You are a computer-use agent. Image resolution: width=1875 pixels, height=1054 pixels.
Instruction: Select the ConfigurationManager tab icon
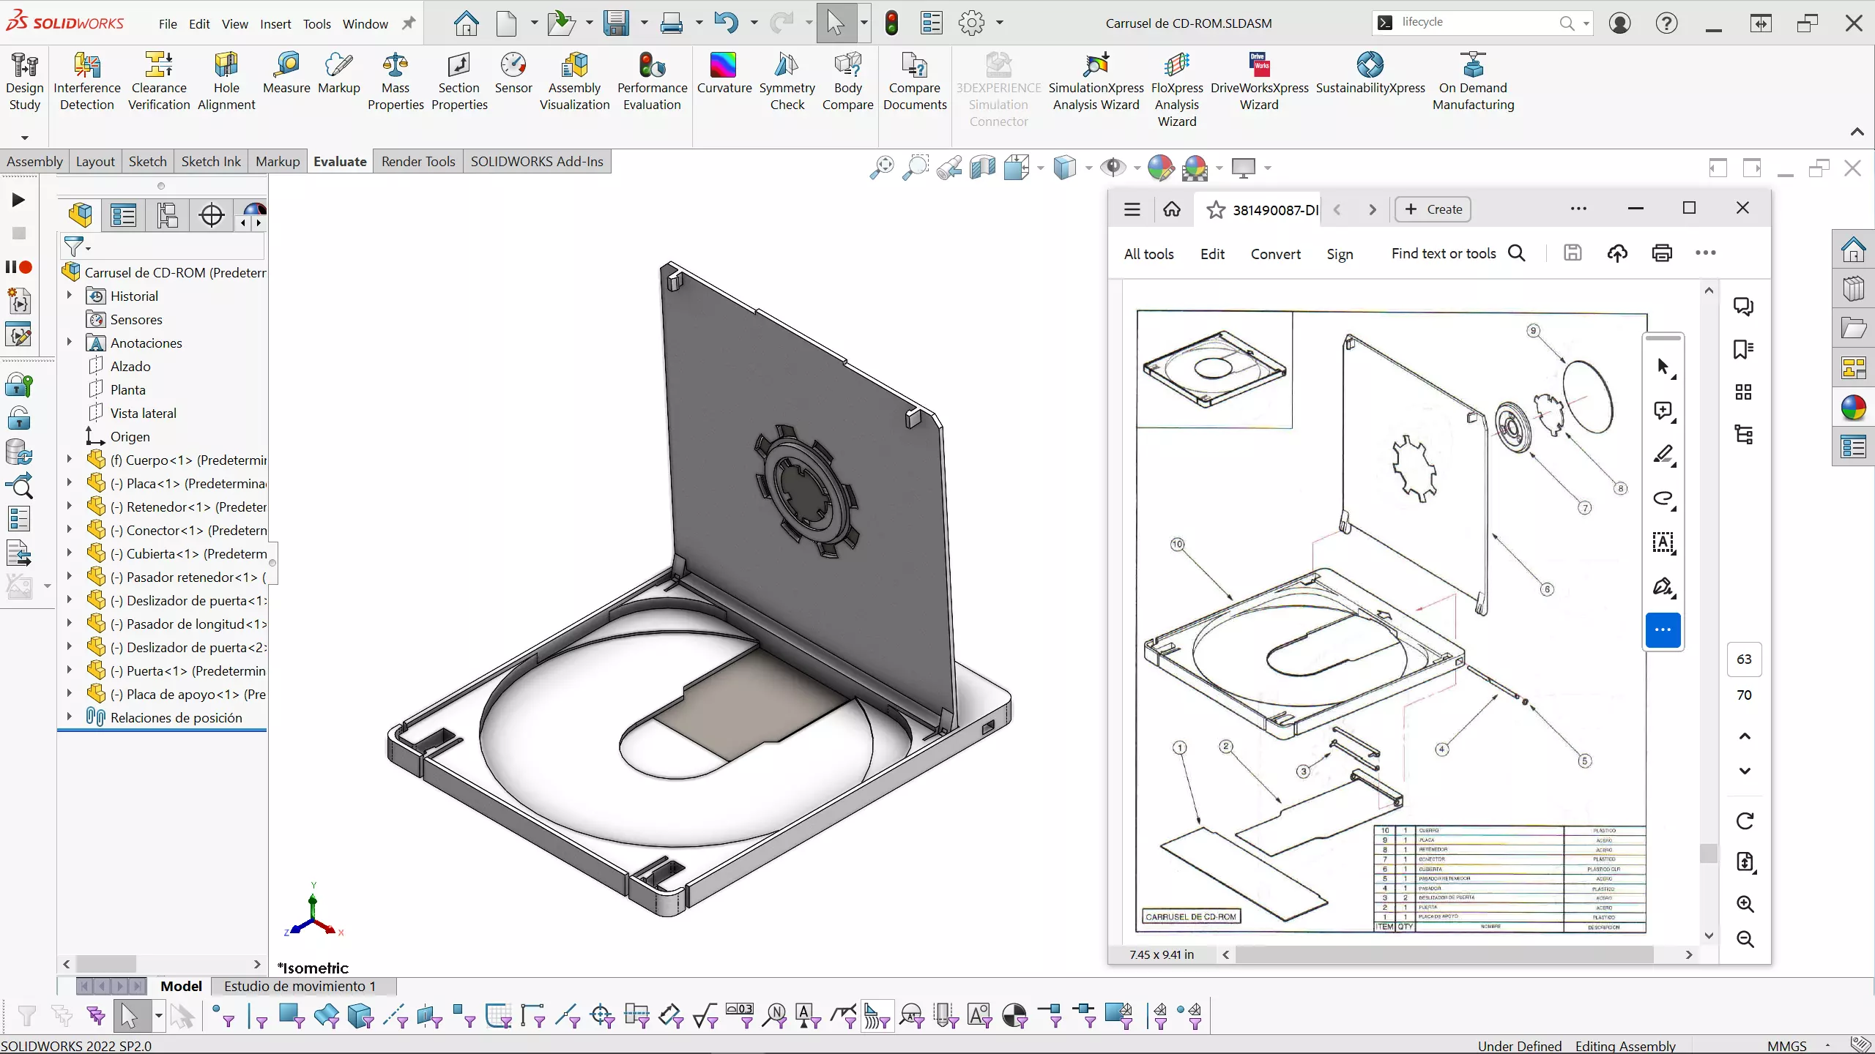[168, 215]
